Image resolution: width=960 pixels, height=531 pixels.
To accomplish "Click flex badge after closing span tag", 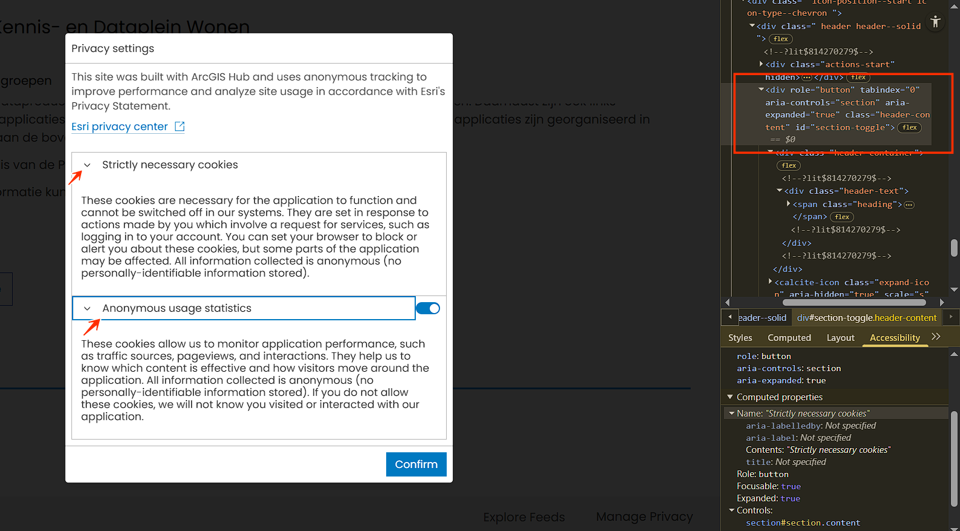I will tap(841, 217).
